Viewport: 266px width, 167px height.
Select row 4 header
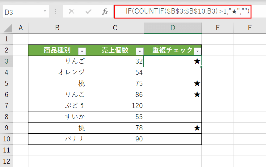(x=6, y=73)
